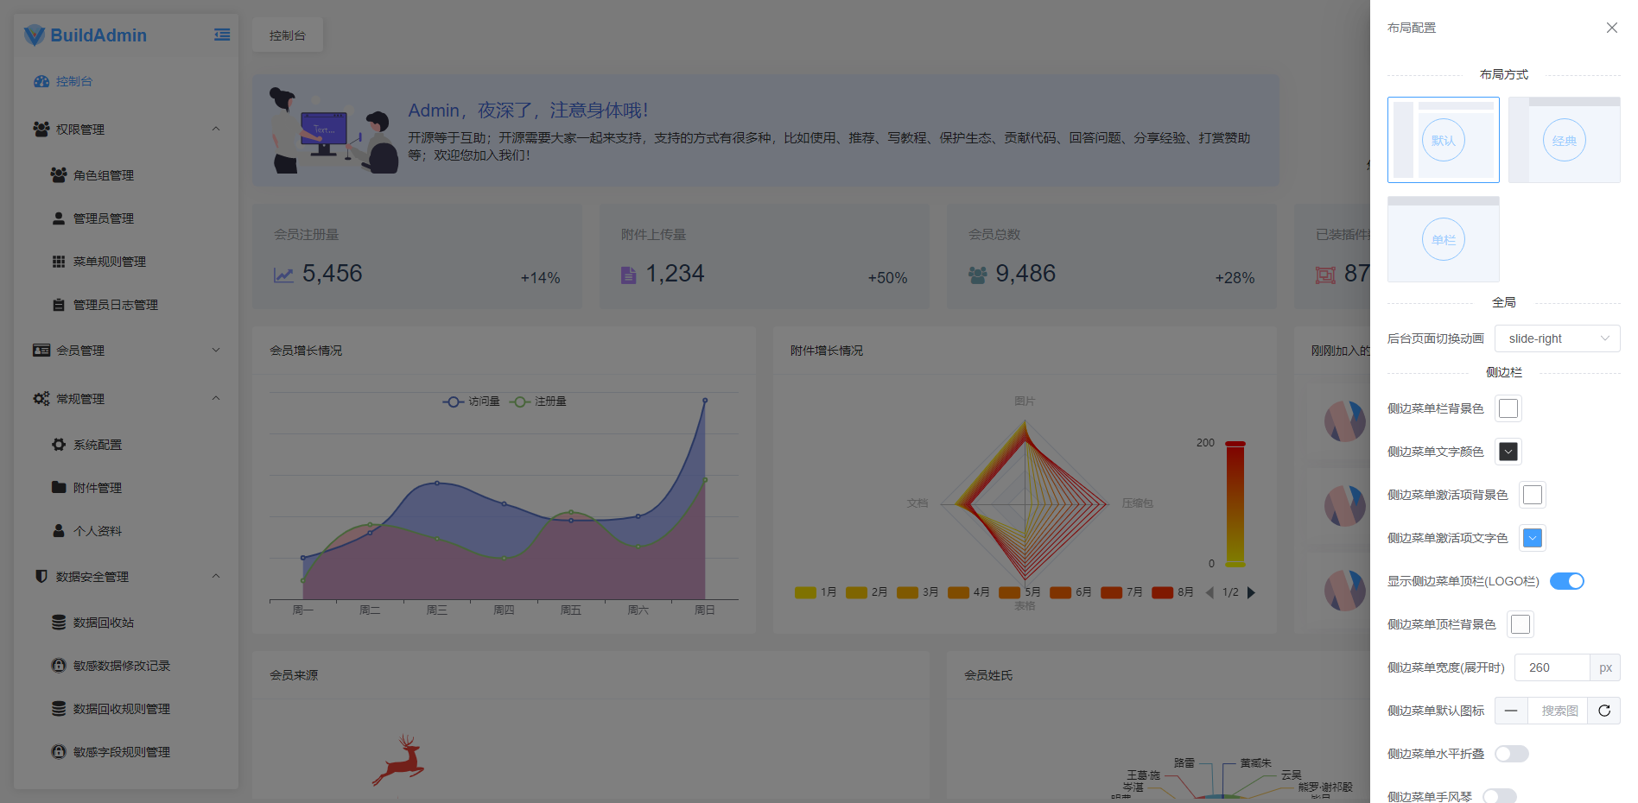Click the 附件管理 folder icon
Image resolution: width=1638 pixels, height=803 pixels.
coord(57,487)
